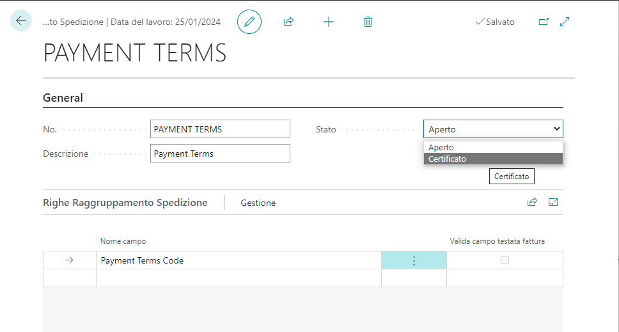Click the Righe Raggruppamento Spedizione heading
Screen dimensions: 619x332
click(125, 203)
